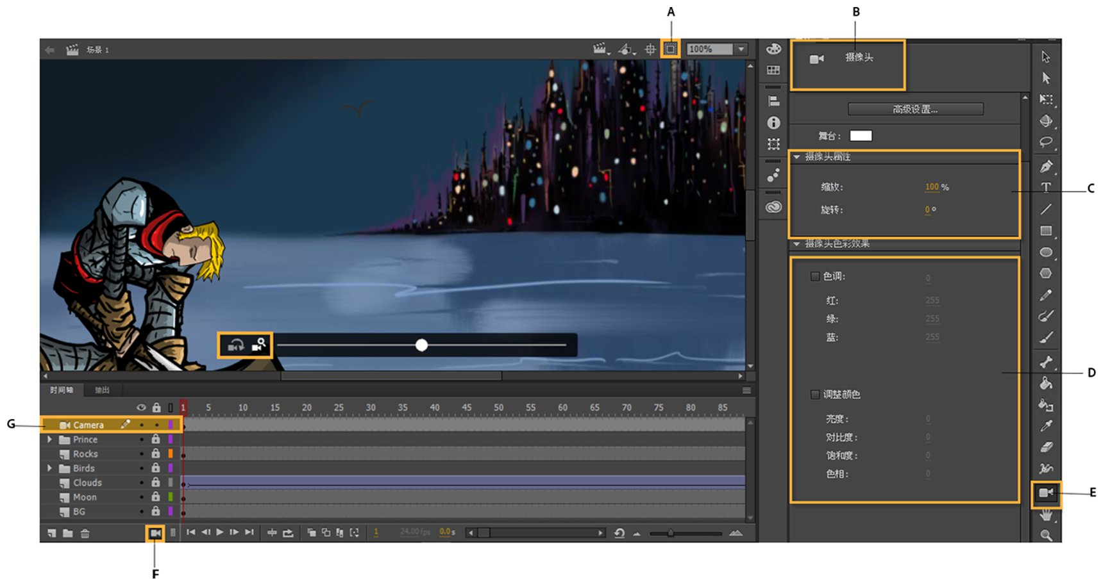Image resolution: width=1103 pixels, height=583 pixels.
Task: Click the 舞台 color swatch
Action: pos(861,136)
